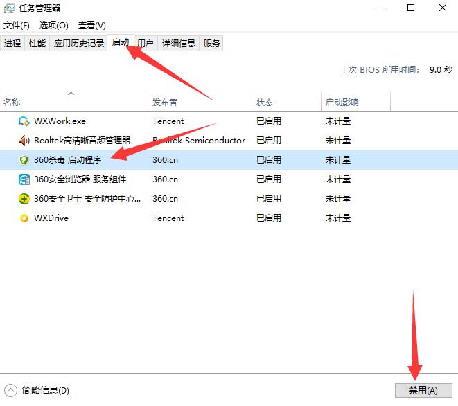Click 360.cn publisher in the 360安全卫士 row
This screenshot has width=458, height=406.
click(165, 199)
